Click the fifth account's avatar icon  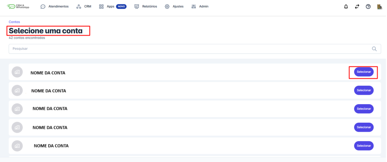[x=17, y=145]
